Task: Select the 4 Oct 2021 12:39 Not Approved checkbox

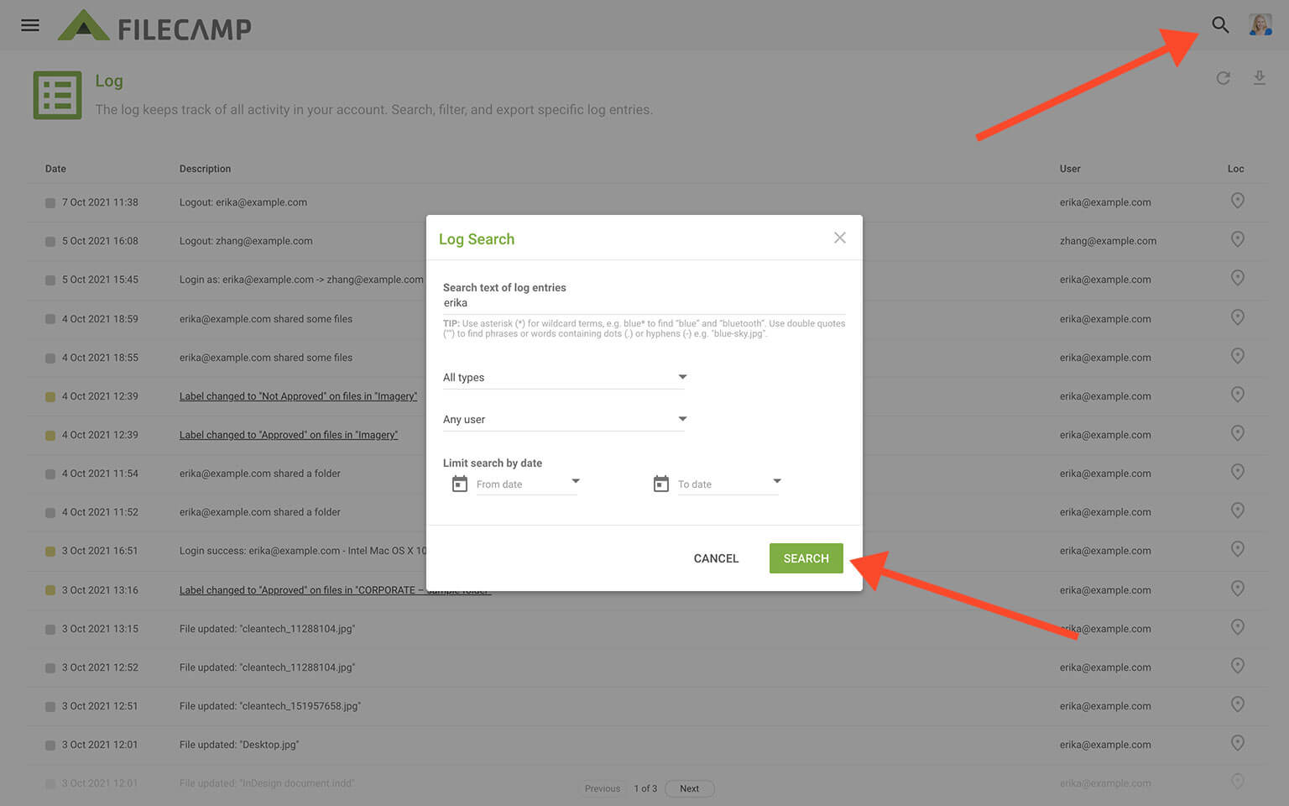Action: pyautogui.click(x=50, y=397)
